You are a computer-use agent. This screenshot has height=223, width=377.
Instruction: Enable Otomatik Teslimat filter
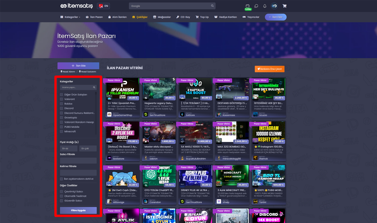coord(61,196)
